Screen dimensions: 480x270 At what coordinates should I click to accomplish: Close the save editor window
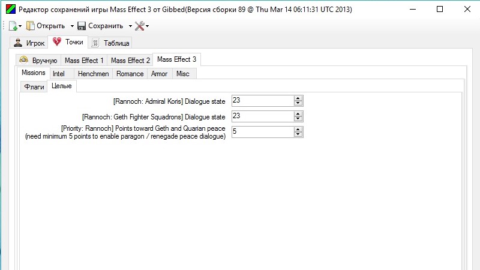[x=467, y=9]
